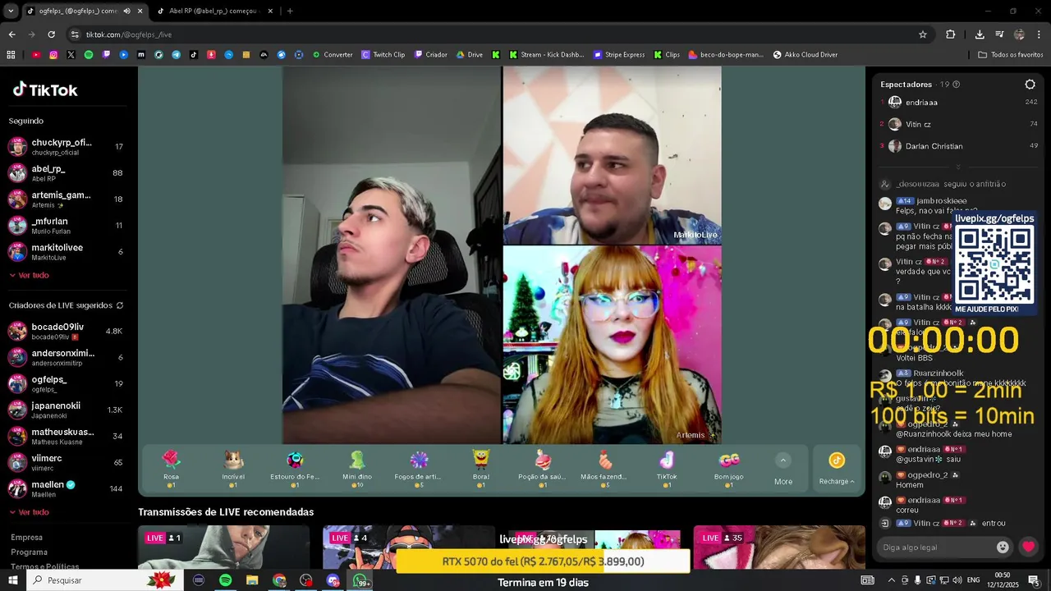Show hidden system tray icons
Image resolution: width=1051 pixels, height=591 pixels.
[x=891, y=580]
